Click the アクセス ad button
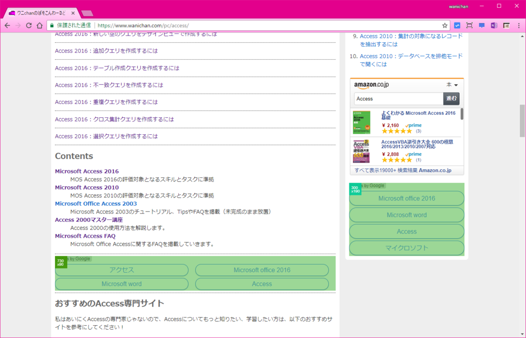The width and height of the screenshot is (526, 338). click(121, 270)
